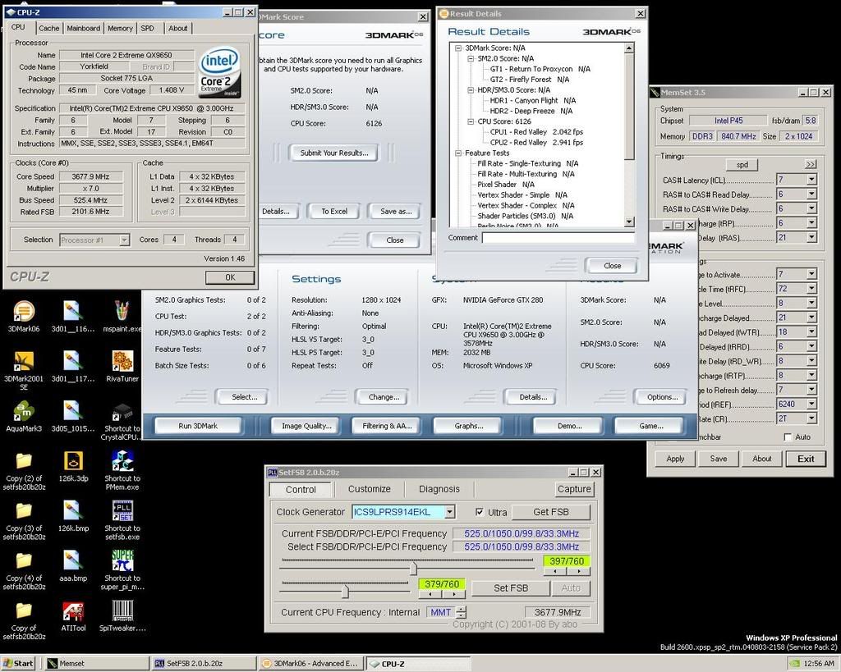Open the Mainboard tab in CPU-Z
841x672 pixels.
(83, 29)
